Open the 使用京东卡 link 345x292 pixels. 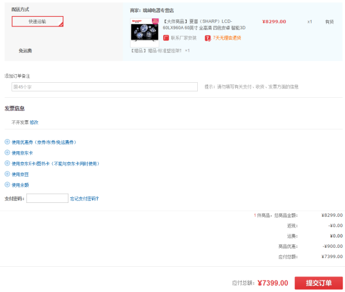(x=22, y=153)
